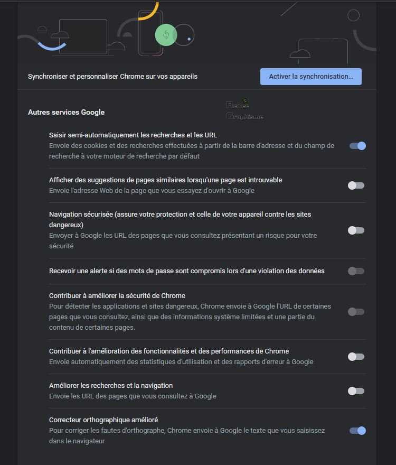Viewport: 396px width, 465px height.
Task: Click the laptop outline illustration
Action: click(x=83, y=36)
